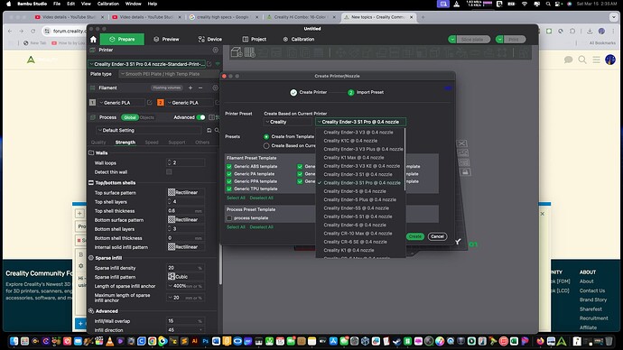
Task: Open the forum chat bubble icon
Action: (x=569, y=60)
